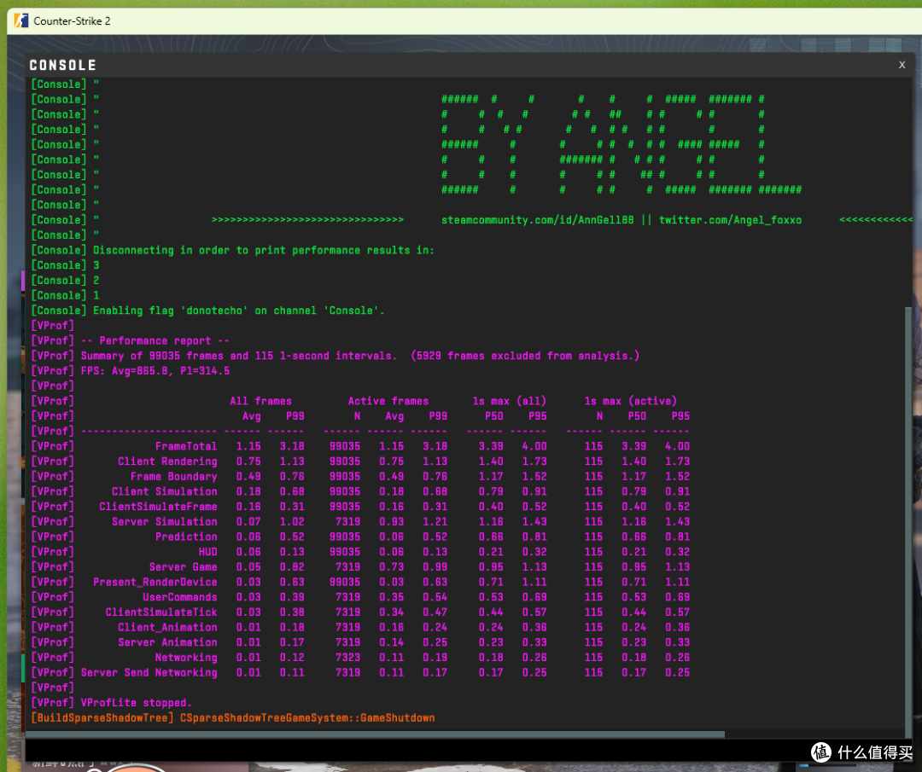The width and height of the screenshot is (922, 772).
Task: Click the "1s max (active)" column header
Action: click(630, 401)
